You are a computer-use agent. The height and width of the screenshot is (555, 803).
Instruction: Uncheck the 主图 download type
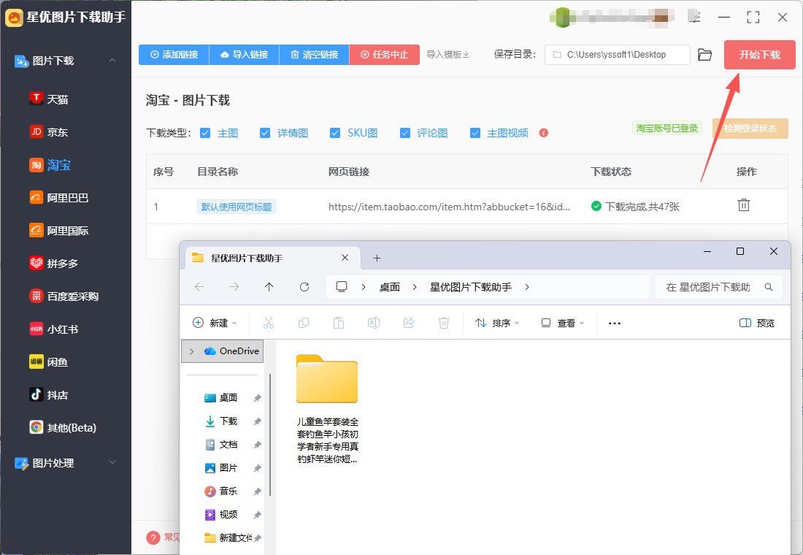pos(205,133)
